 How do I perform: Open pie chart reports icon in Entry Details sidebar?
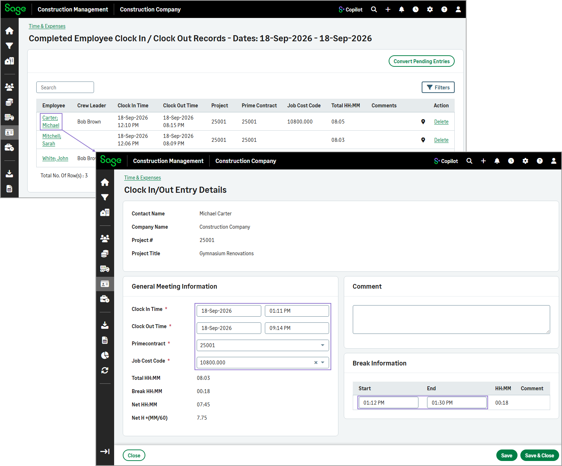coord(105,355)
